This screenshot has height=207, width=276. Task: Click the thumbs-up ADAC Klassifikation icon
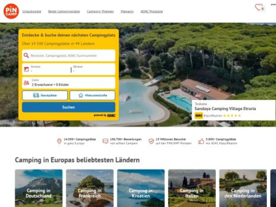201,141
